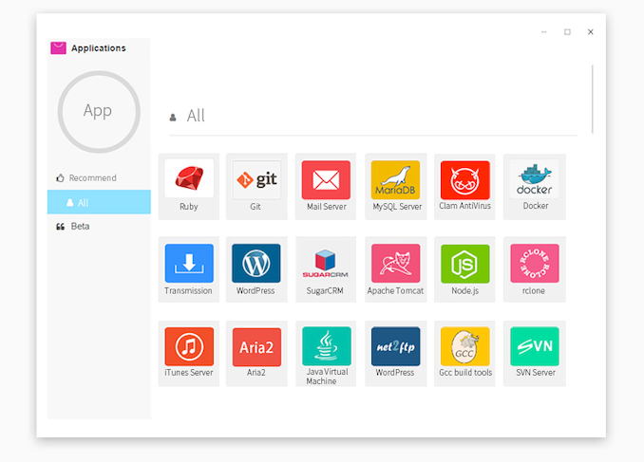The height and width of the screenshot is (462, 644).
Task: Click the MariaDB MySQL Server icon
Action: [x=395, y=180]
